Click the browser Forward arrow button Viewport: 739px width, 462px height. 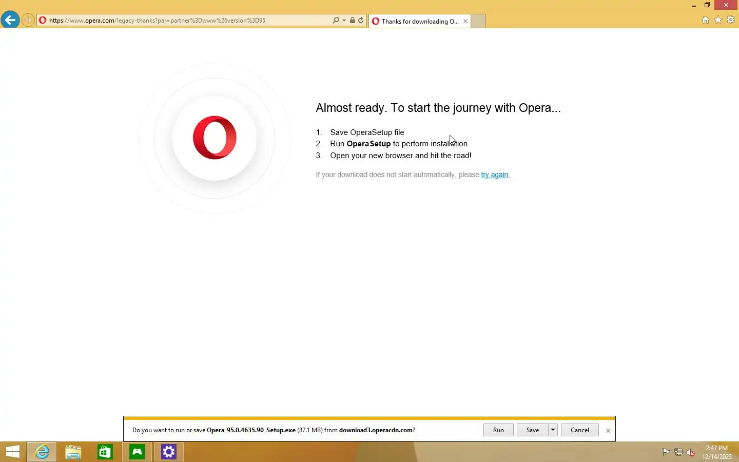(x=28, y=21)
